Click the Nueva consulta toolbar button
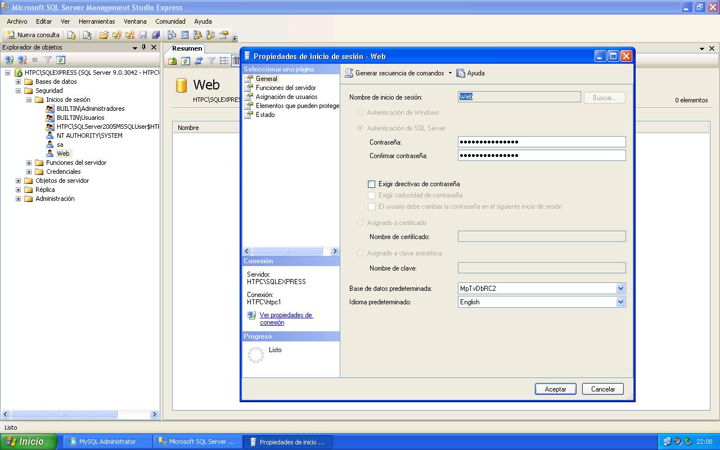Image resolution: width=720 pixels, height=450 pixels. (33, 35)
